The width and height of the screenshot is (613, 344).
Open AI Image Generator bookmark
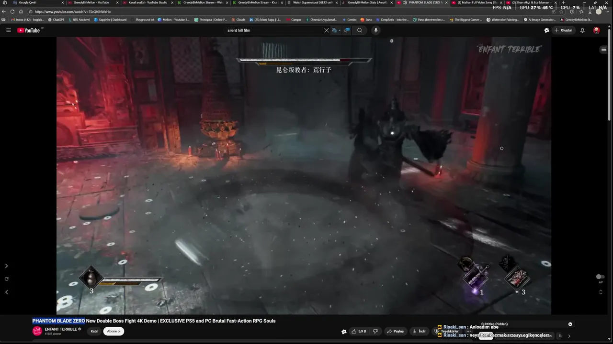540,20
